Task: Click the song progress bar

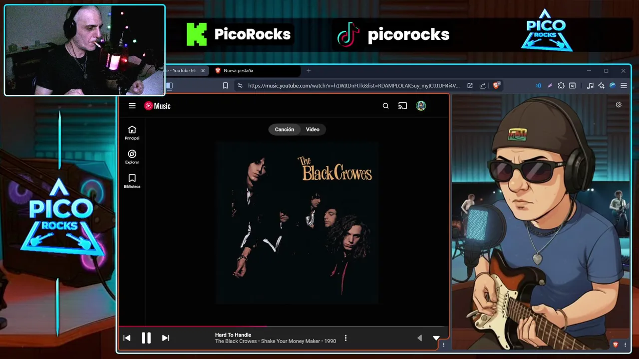Action: tap(284, 327)
